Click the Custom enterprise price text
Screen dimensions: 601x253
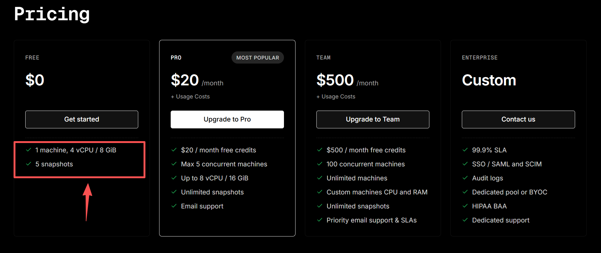489,80
